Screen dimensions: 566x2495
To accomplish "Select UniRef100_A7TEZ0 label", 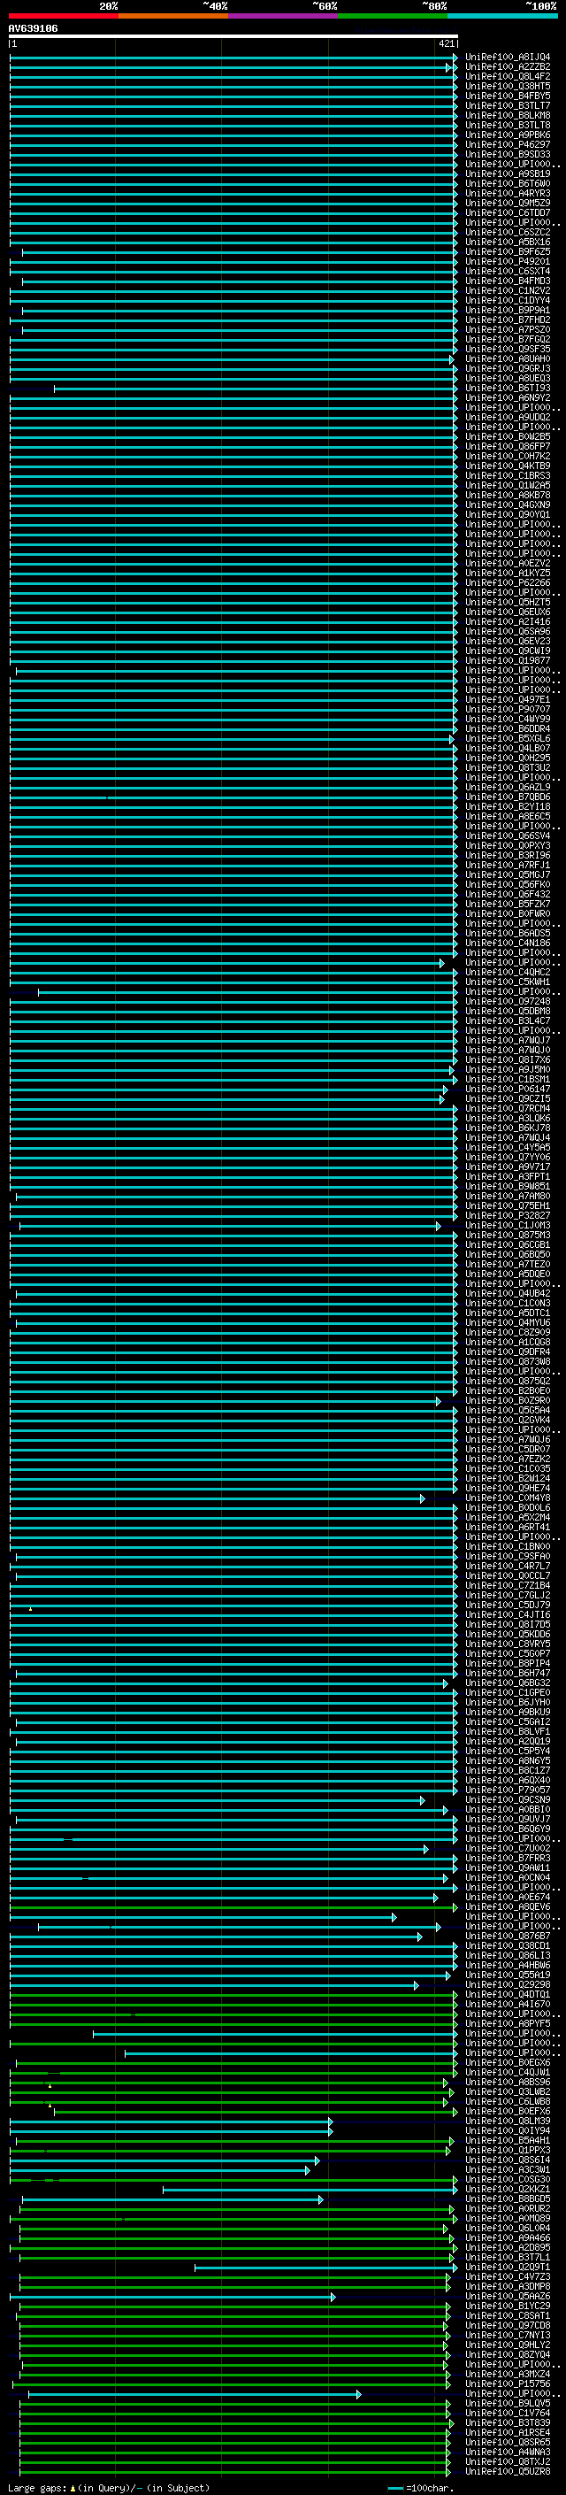I will (508, 1264).
